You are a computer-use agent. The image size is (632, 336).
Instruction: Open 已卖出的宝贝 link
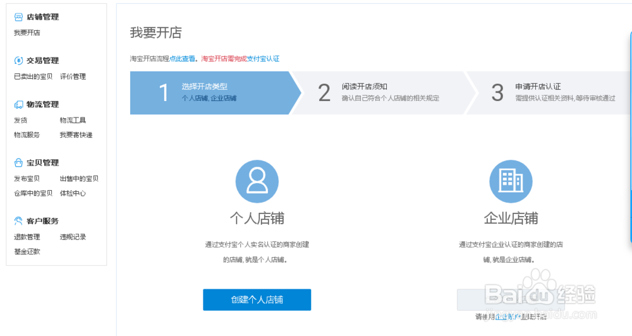click(x=33, y=76)
